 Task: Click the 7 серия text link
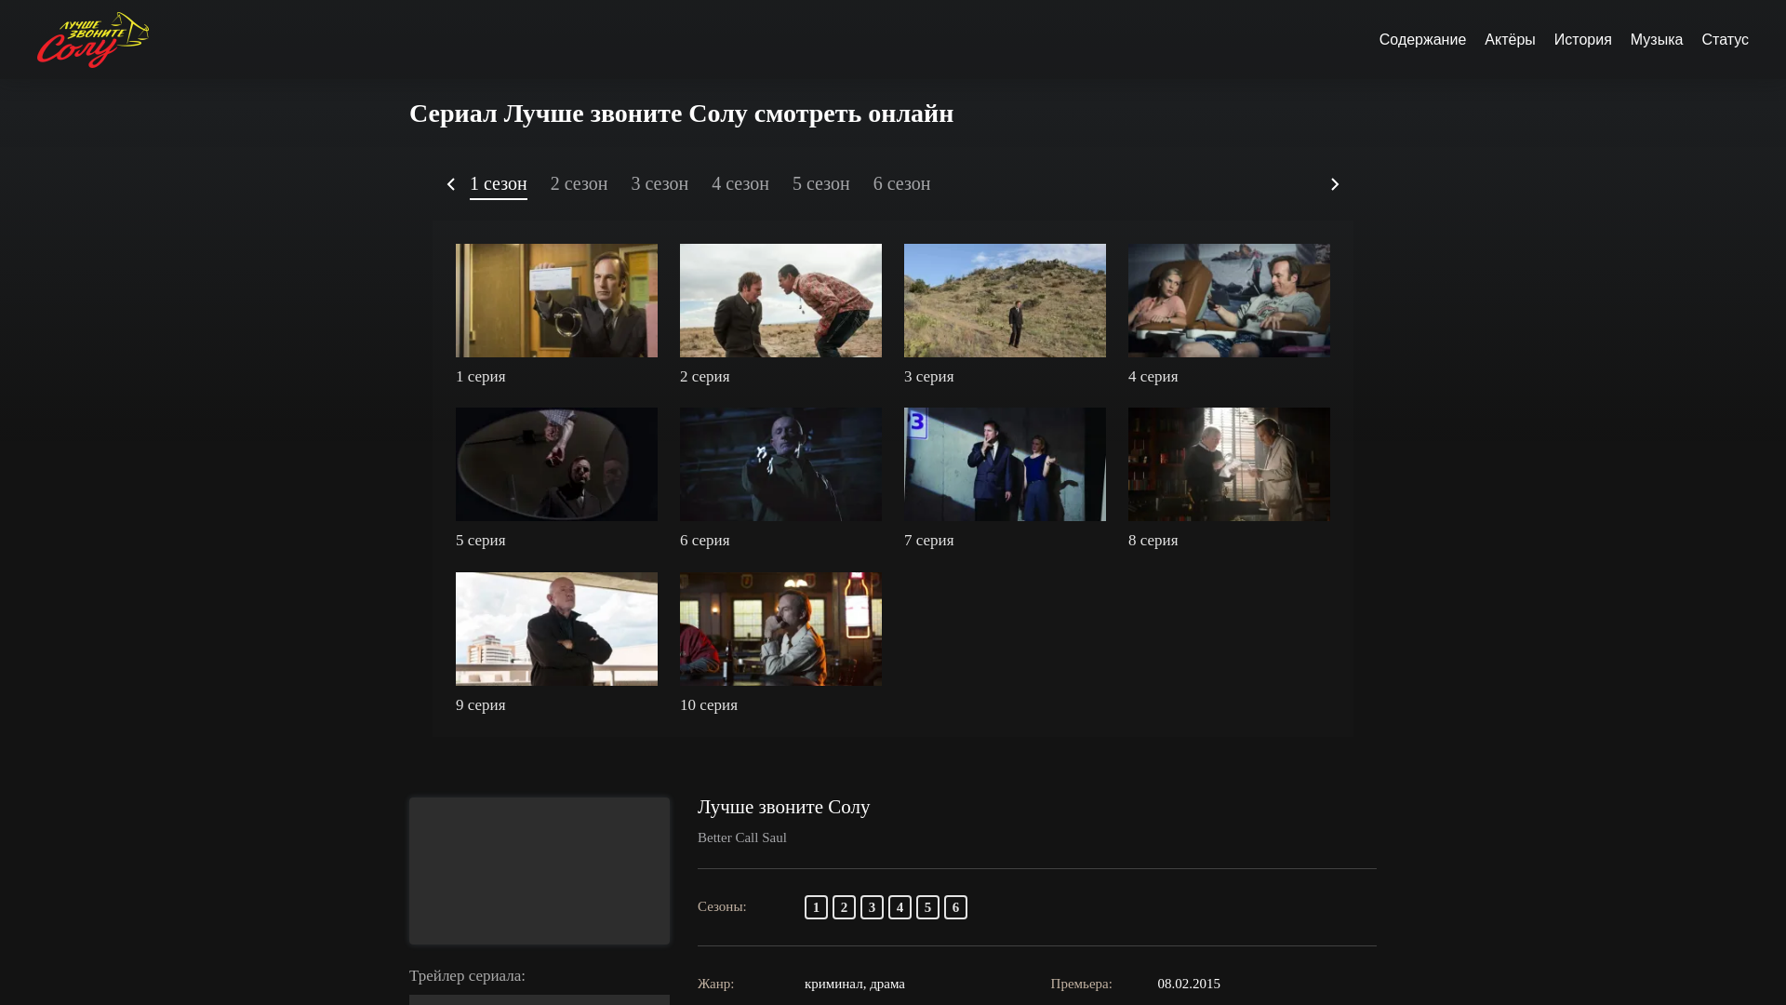click(929, 541)
